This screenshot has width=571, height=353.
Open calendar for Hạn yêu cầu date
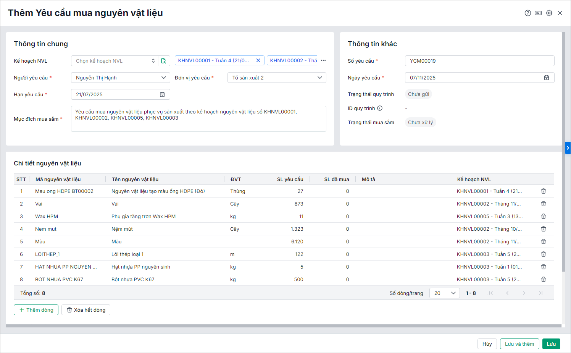point(162,94)
